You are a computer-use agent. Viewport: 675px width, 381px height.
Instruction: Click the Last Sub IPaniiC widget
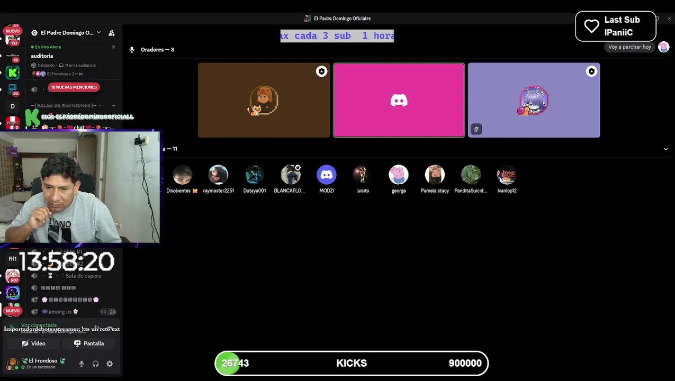(x=616, y=26)
